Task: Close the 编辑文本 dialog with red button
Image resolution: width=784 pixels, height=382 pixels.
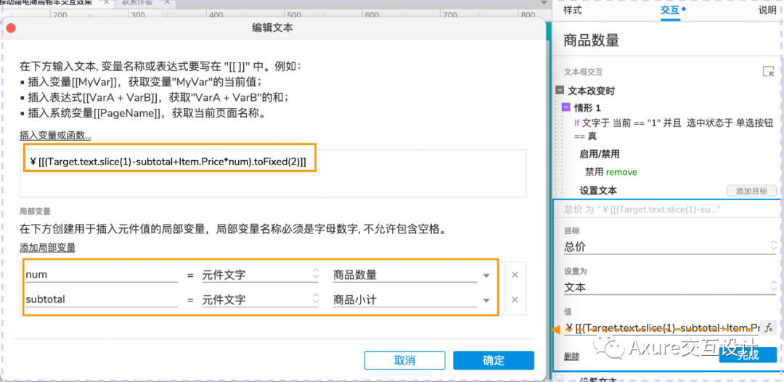Action: (x=10, y=28)
